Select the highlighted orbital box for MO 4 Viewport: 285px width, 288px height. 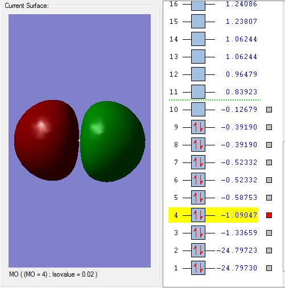[x=198, y=215]
